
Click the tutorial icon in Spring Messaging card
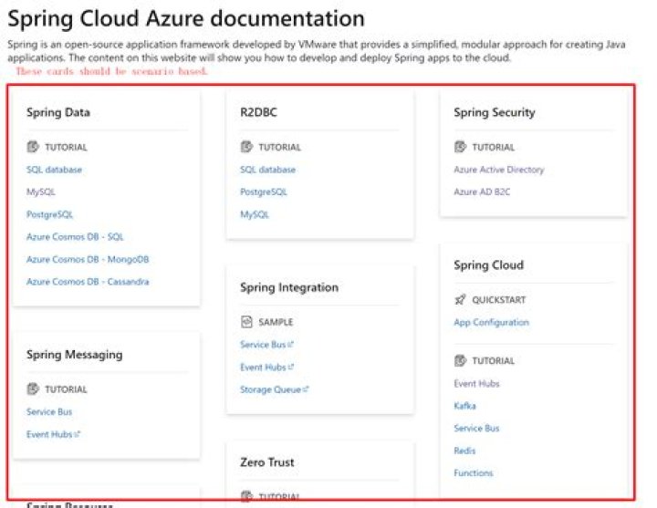click(33, 389)
